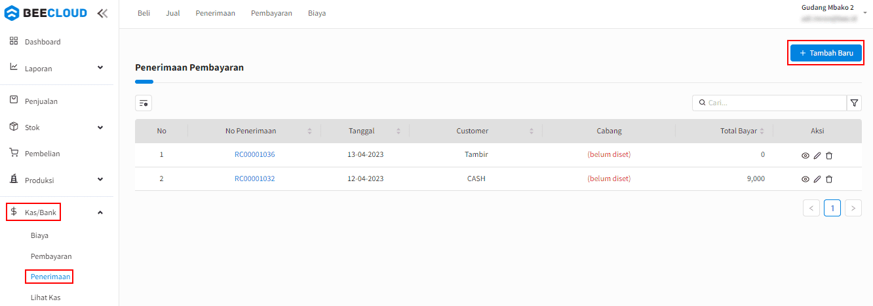Open receipt link RC00001032

(255, 178)
